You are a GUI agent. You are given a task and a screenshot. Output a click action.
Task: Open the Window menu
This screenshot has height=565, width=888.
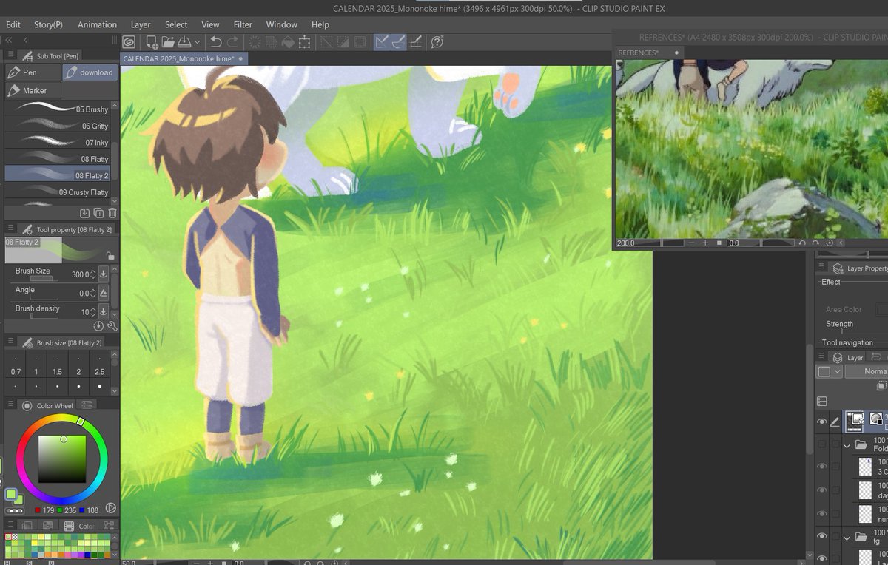[282, 24]
